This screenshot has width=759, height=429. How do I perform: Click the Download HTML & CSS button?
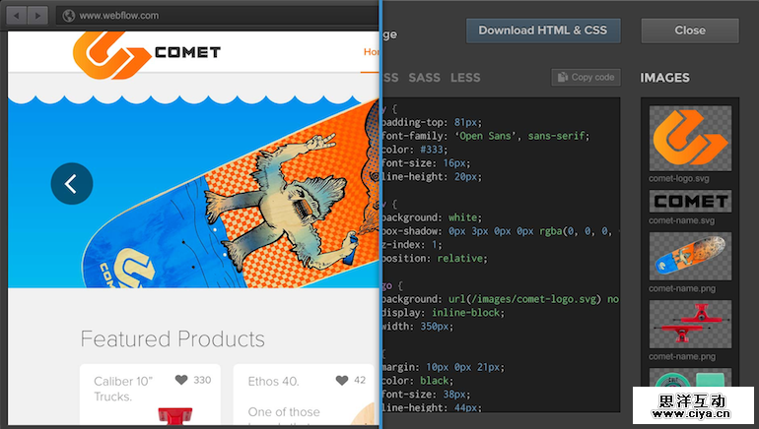[x=543, y=31]
